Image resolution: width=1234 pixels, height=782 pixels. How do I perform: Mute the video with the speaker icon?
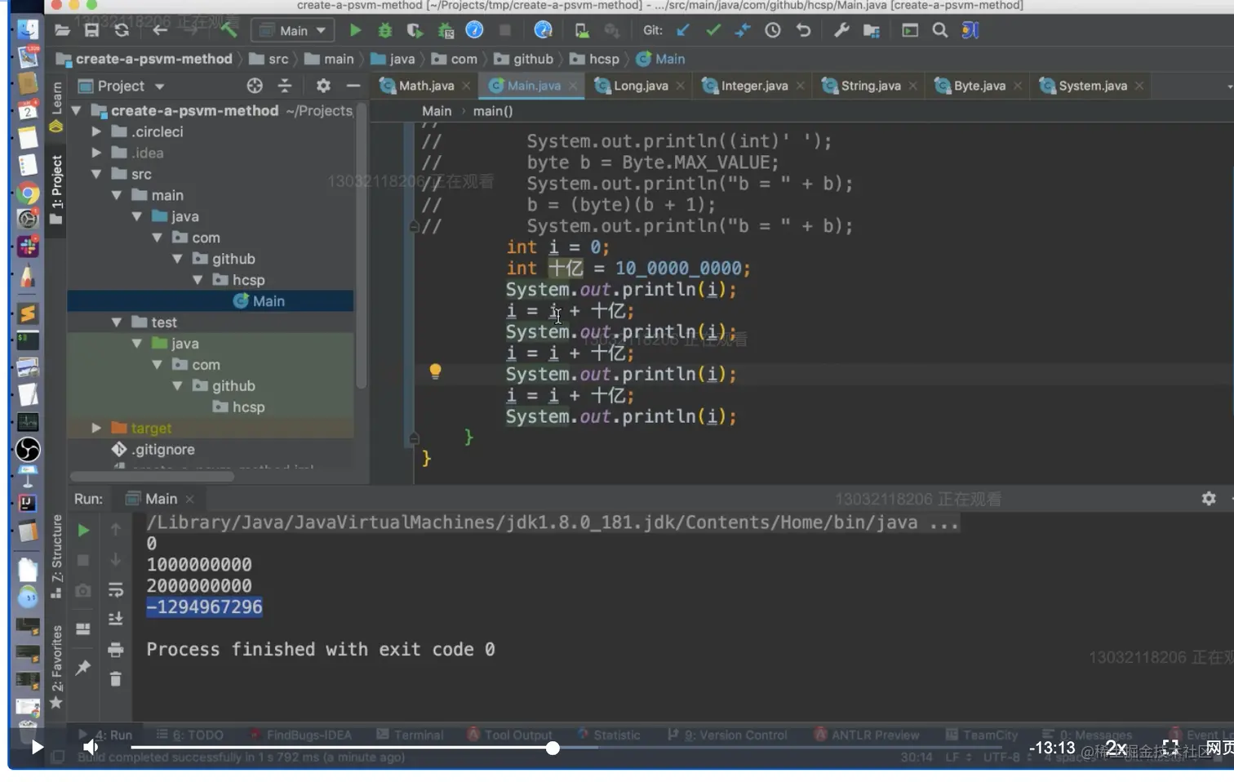coord(91,747)
